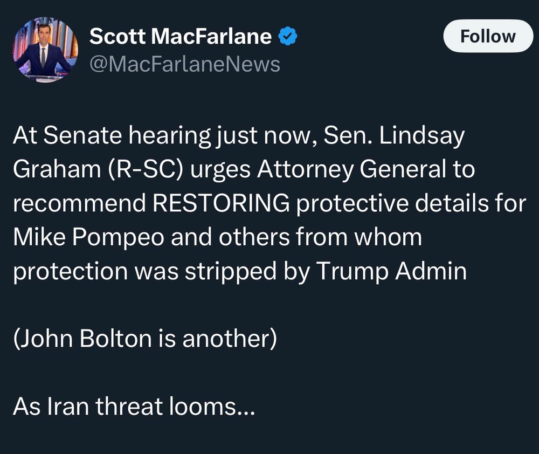This screenshot has height=454, width=539.
Task: Click the "Trump Admin" text in tweet
Action: pyautogui.click(x=391, y=271)
